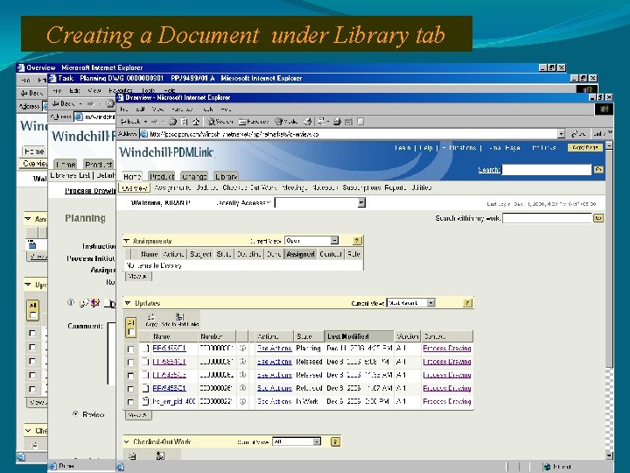Switch to the Product tab
Image resolution: width=630 pixels, height=473 pixels.
coord(162,177)
